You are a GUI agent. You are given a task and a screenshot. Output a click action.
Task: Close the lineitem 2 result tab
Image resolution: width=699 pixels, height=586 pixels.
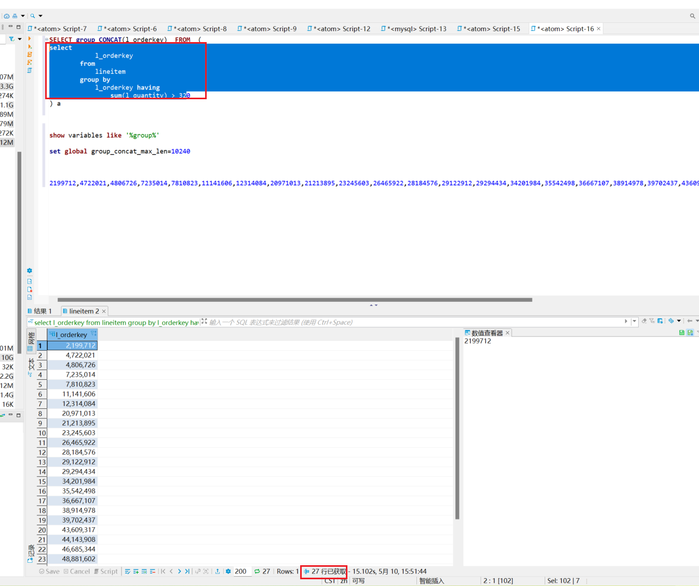(104, 311)
